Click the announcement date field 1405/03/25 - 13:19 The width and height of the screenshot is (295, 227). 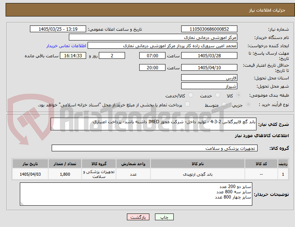(x=58, y=29)
